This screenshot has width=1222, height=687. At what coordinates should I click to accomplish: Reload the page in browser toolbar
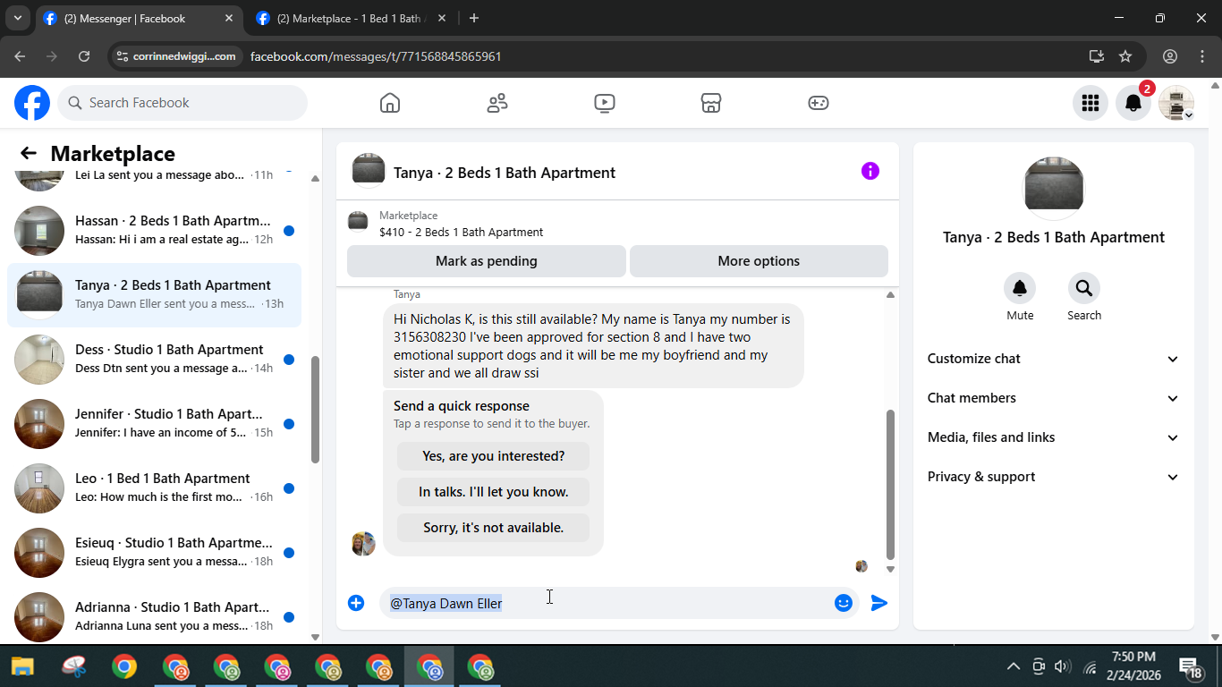pos(84,56)
